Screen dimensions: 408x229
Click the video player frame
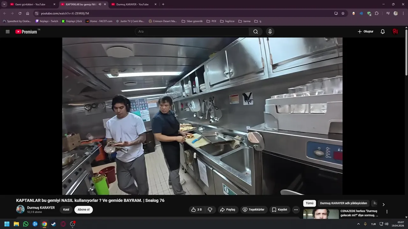pos(202,116)
